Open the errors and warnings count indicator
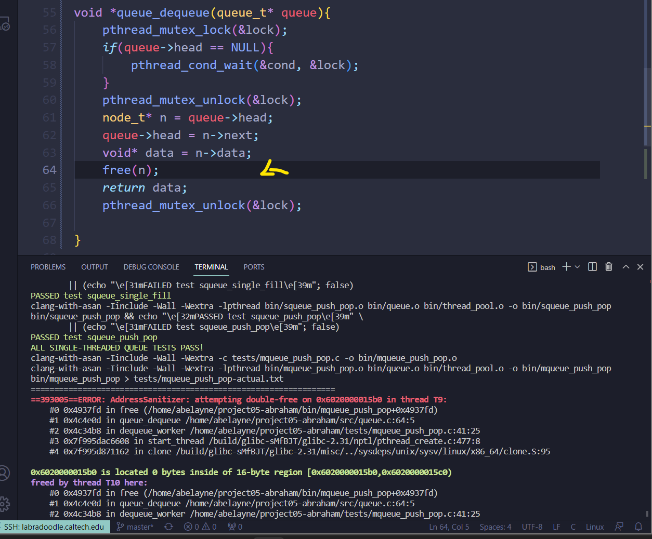 click(x=200, y=527)
